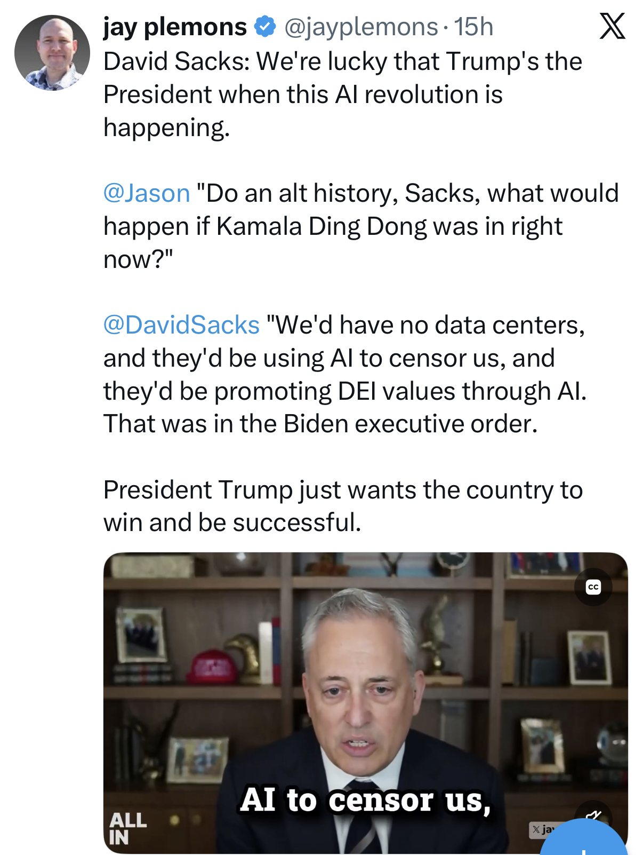
Task: Open the X logo at top right
Action: coord(612,26)
